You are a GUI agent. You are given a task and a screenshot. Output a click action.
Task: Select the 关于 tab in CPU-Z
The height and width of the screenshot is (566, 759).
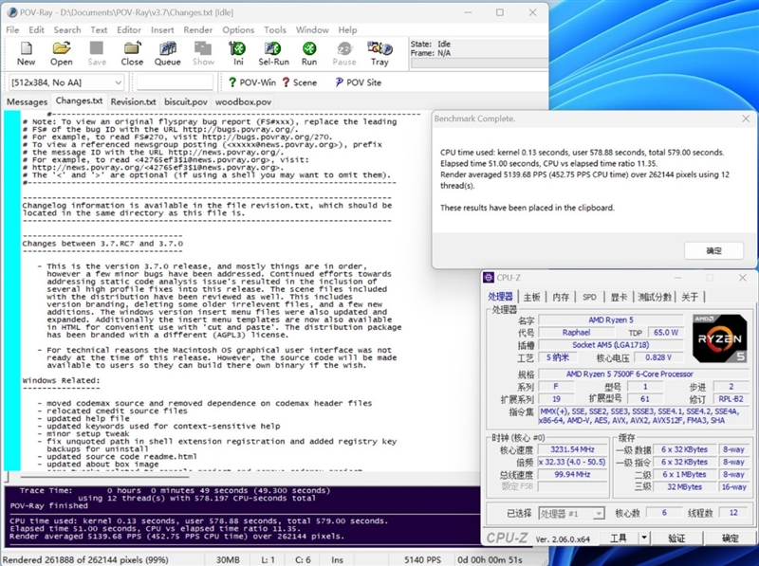(690, 297)
